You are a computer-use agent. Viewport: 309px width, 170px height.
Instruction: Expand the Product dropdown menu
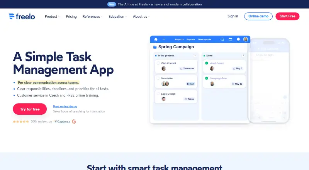(x=52, y=17)
